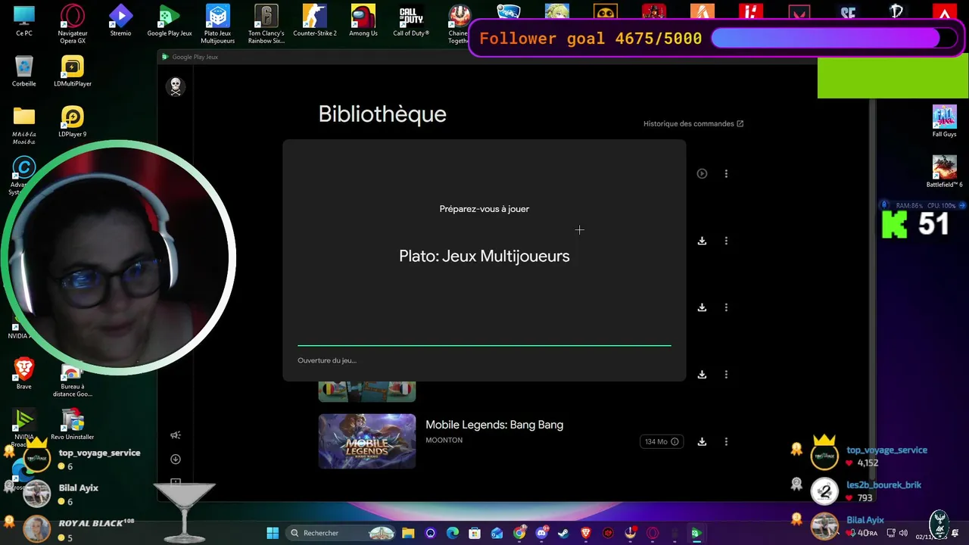Open Microsoft Store from the taskbar
This screenshot has height=545, width=969.
click(x=475, y=533)
